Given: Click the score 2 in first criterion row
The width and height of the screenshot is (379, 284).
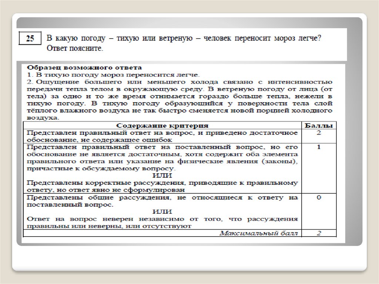Looking at the screenshot, I should click(x=318, y=133).
